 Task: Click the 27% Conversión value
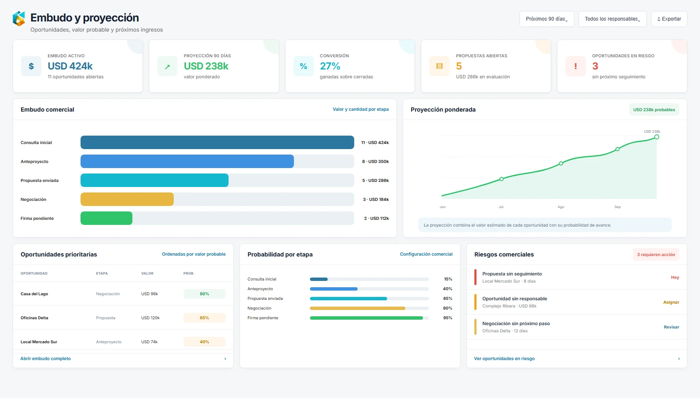pos(330,66)
